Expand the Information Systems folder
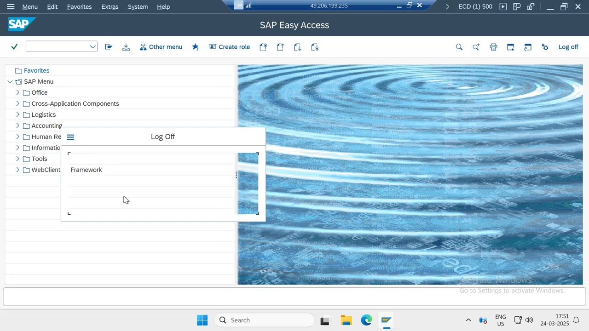589x331 pixels. 17,148
